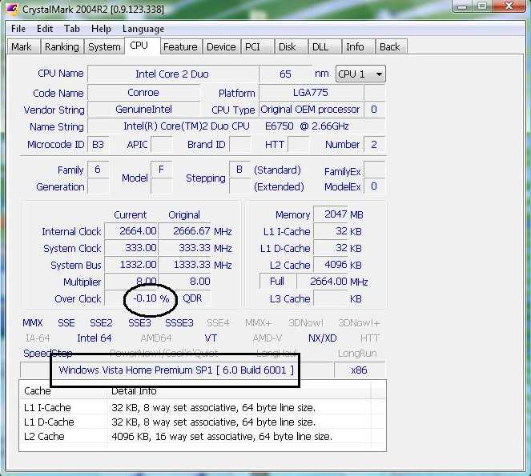Click the CPU Name field Intel Core 2 Duo
531x476 pixels.
(x=172, y=74)
